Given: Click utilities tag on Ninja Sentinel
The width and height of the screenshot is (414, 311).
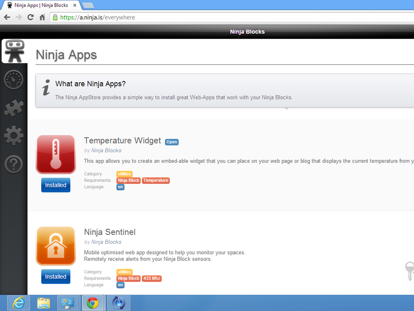Looking at the screenshot, I should click(x=125, y=272).
